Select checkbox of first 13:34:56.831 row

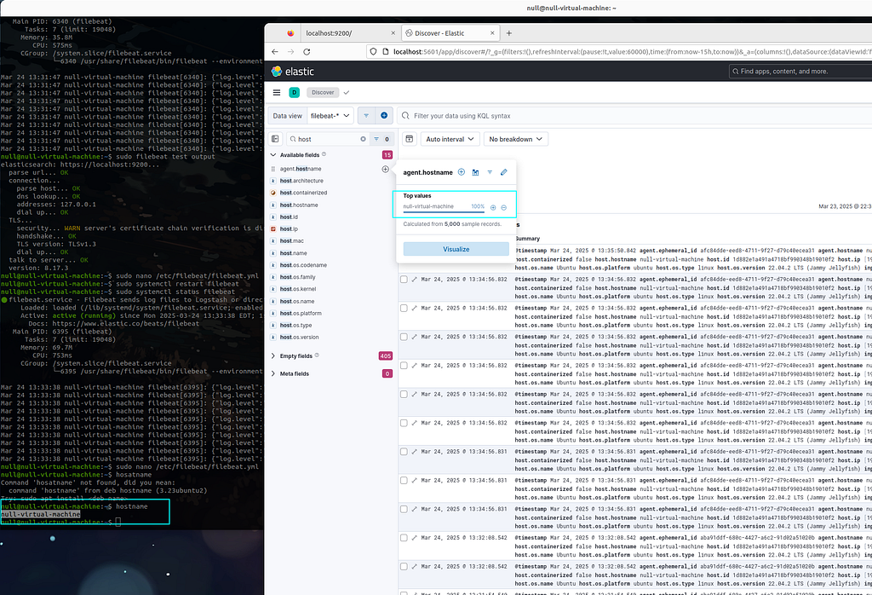[x=404, y=452]
